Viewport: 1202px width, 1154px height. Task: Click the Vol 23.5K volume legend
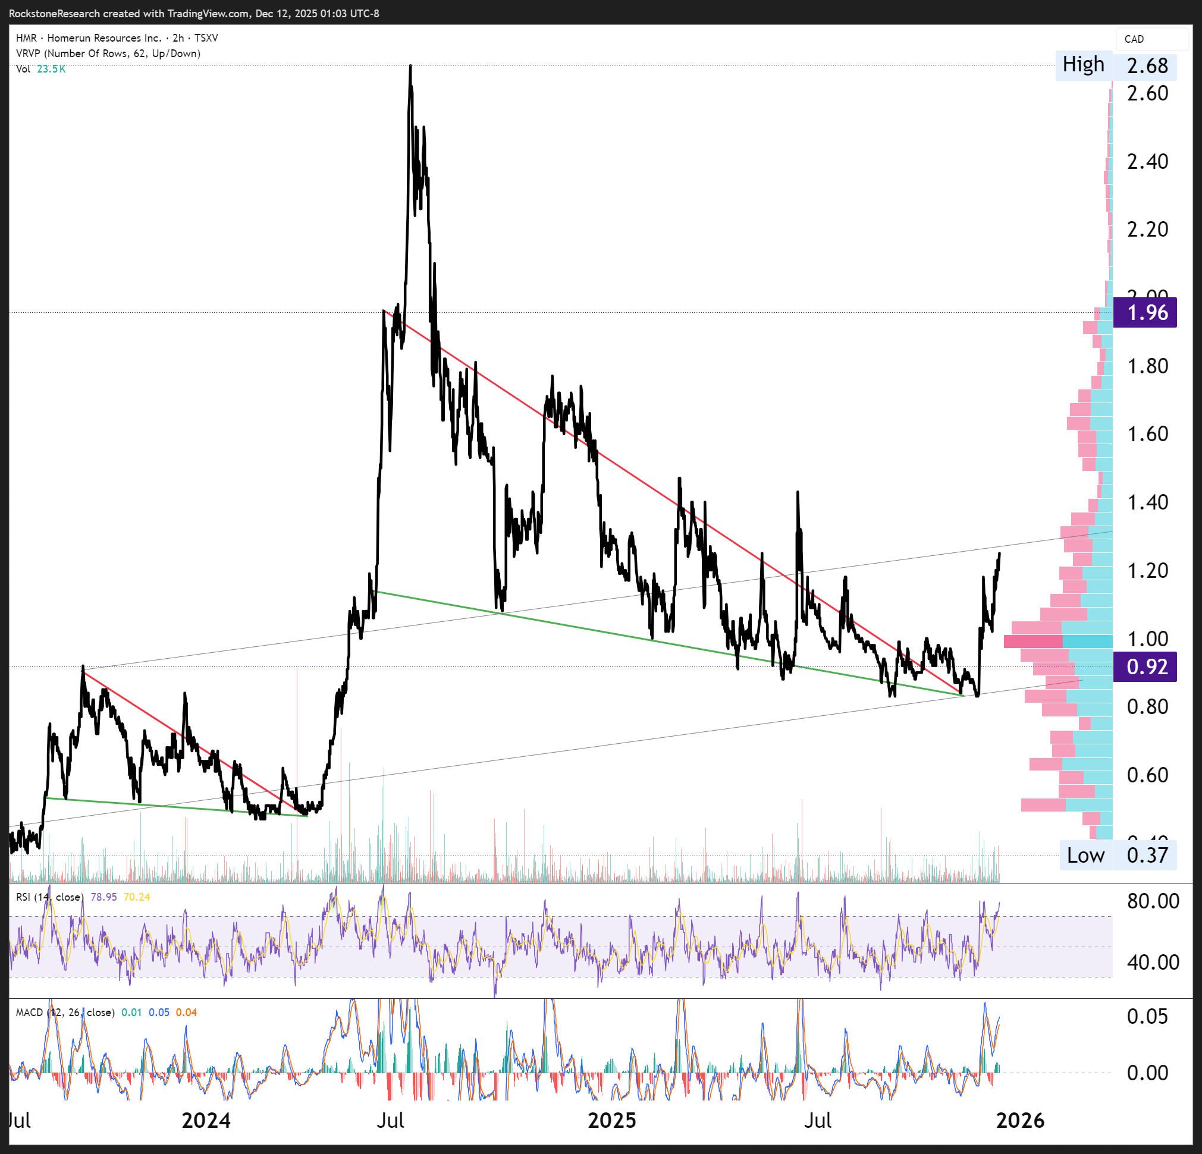pos(40,69)
